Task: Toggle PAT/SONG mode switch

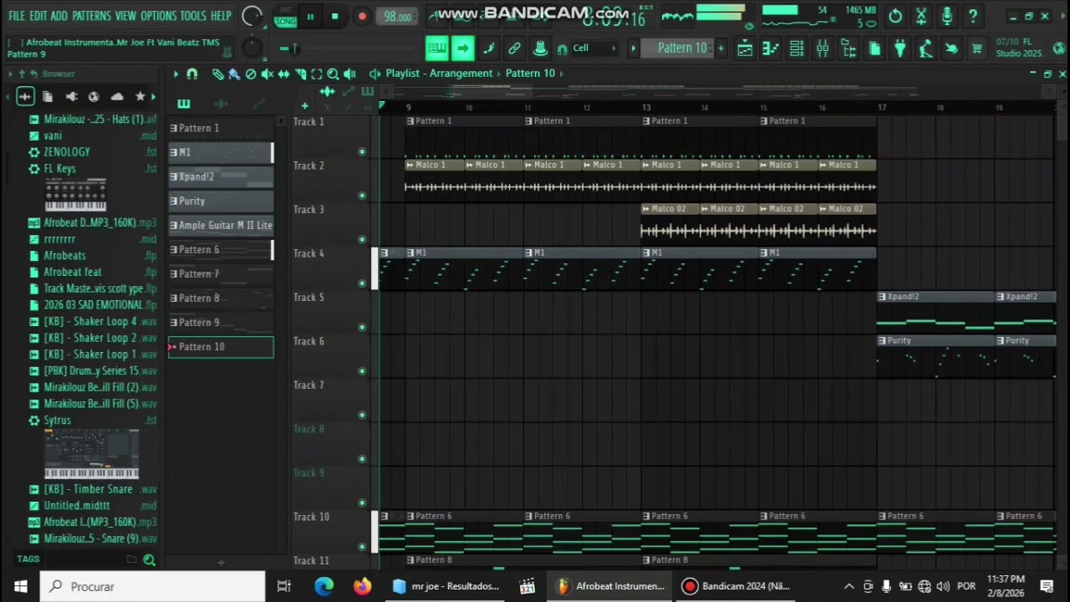Action: click(286, 16)
